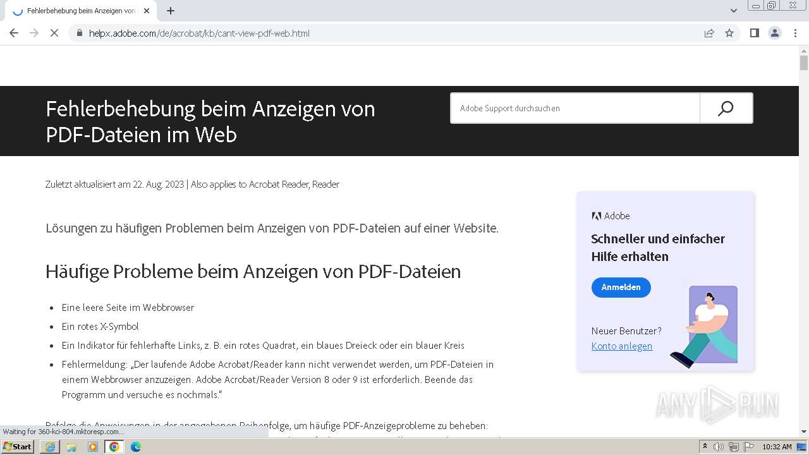Screen dimensions: 809x455
Task: Select the Fehlerbehebung beim Anzeigen tab
Action: click(80, 11)
